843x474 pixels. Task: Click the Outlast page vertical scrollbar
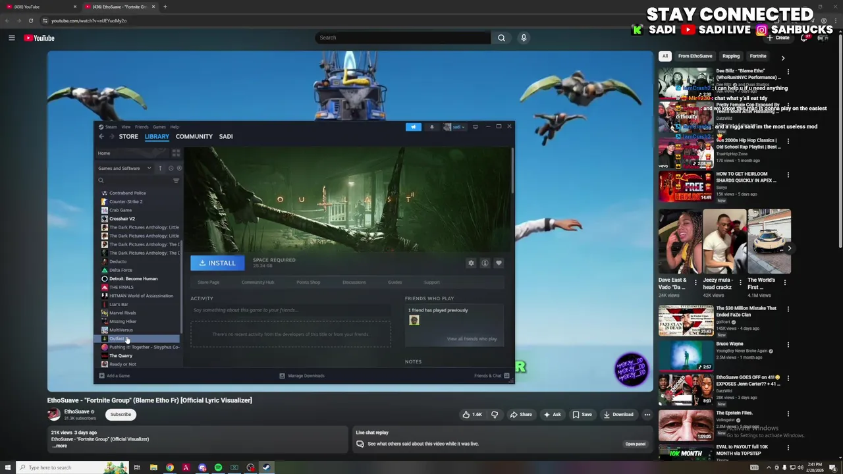point(511,171)
